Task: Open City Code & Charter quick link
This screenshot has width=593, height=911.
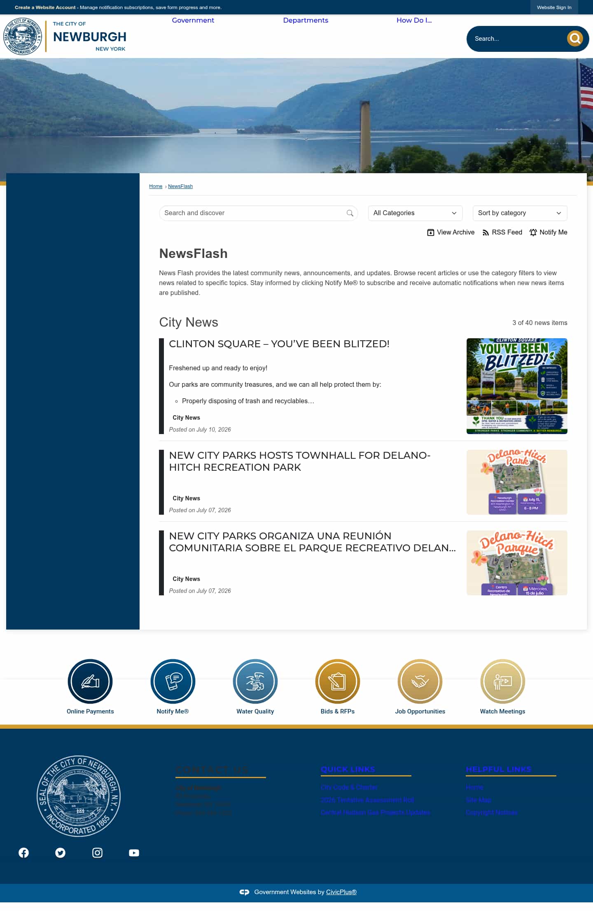Action: (x=349, y=787)
